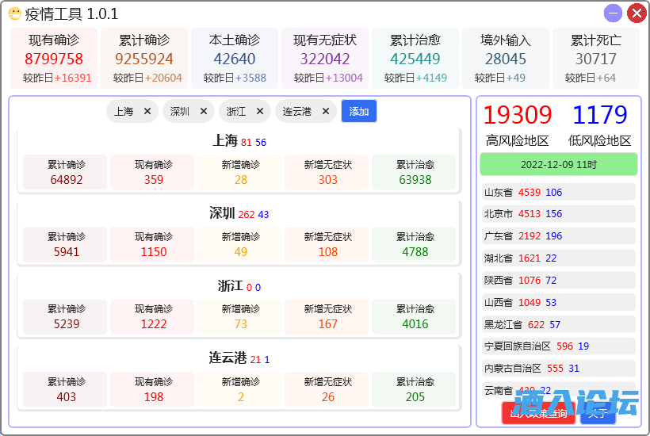Click the 现有确诊 national summary card
Screen dimensions: 650x436
[54, 58]
